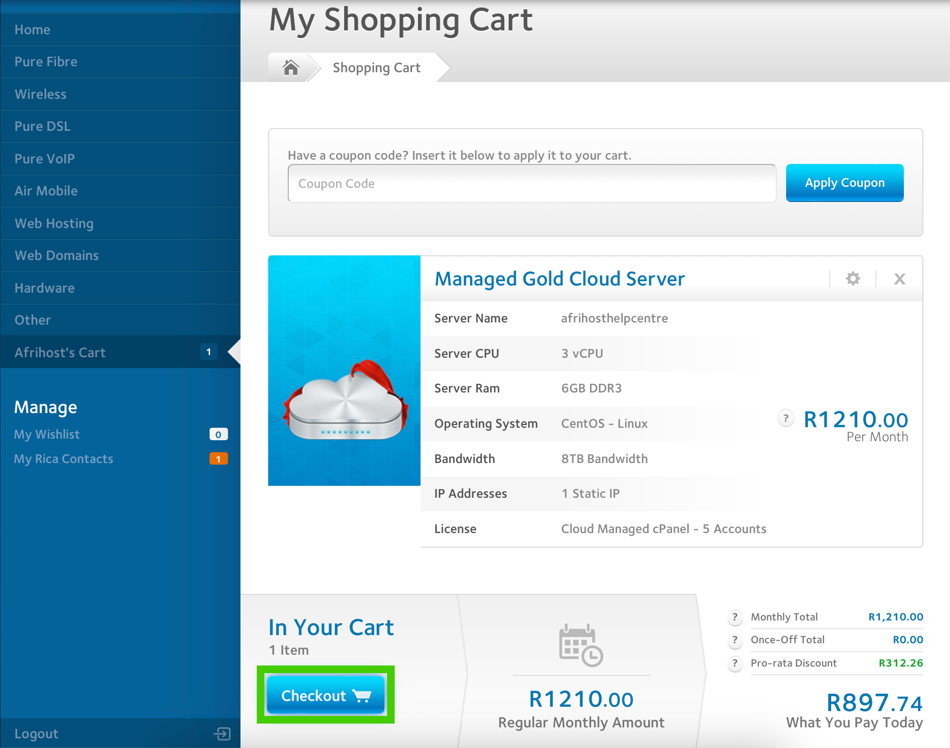
Task: Click the home icon in the breadcrumb
Action: (291, 67)
